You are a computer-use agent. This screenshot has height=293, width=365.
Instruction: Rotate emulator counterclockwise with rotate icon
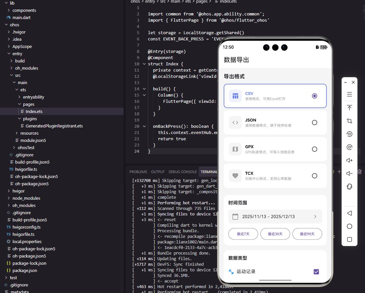tap(350, 134)
